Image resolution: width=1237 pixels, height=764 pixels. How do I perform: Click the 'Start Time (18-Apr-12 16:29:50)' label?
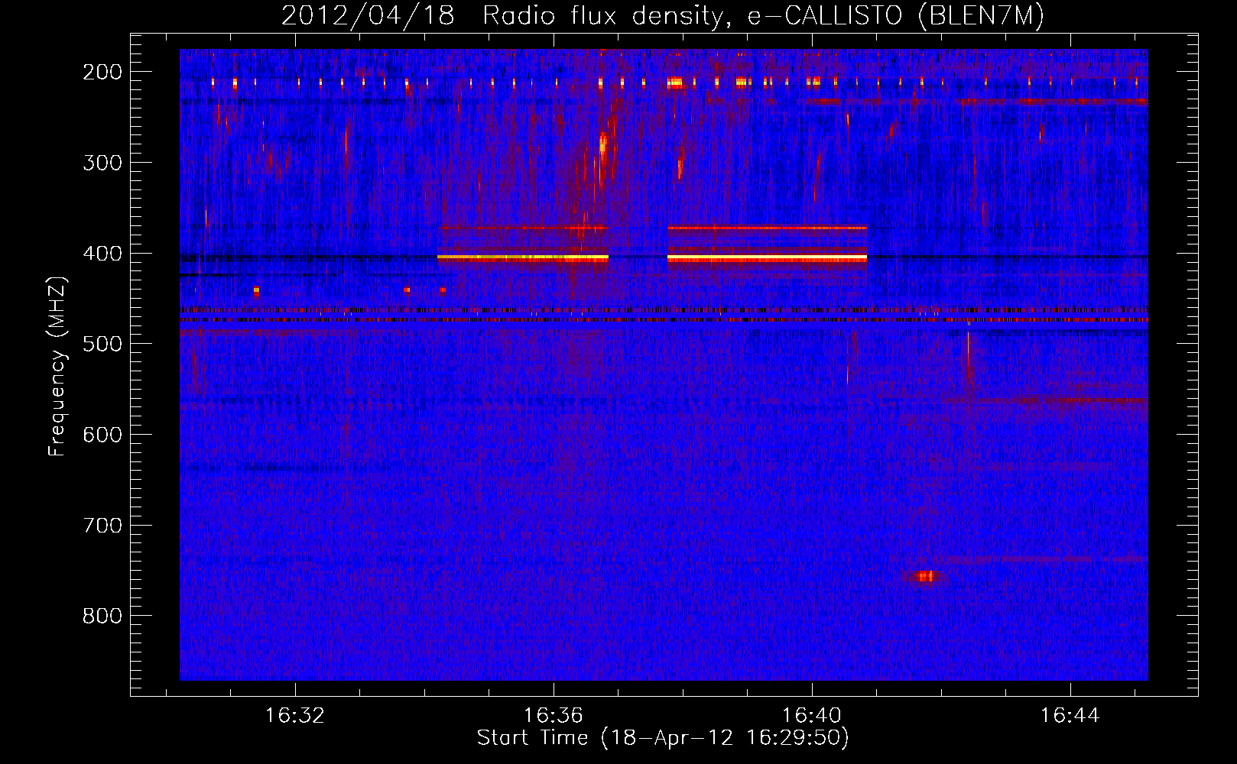pos(663,738)
